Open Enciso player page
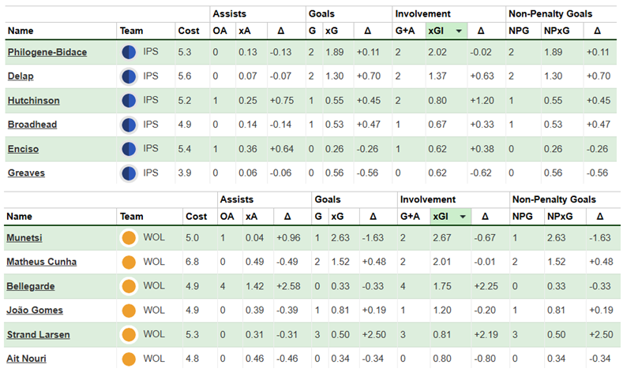This screenshot has width=623, height=372. [24, 149]
